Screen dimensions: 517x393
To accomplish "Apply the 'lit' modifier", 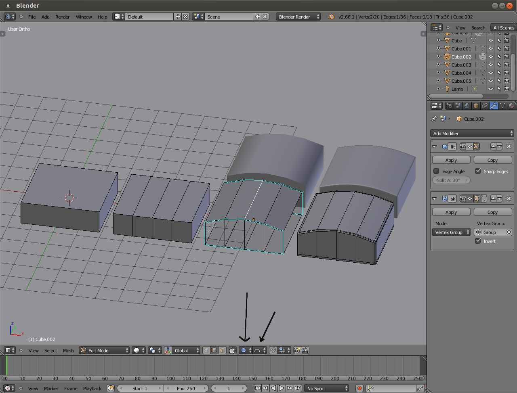I will [x=451, y=160].
